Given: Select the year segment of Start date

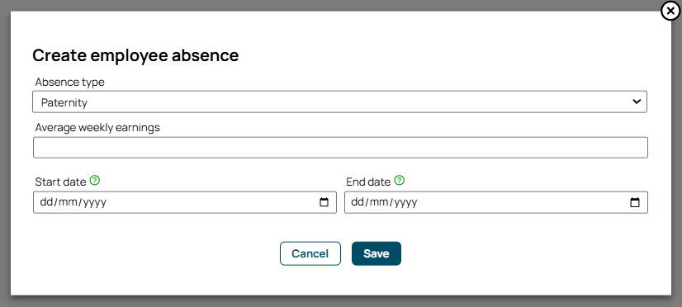Looking at the screenshot, I should click(94, 202).
